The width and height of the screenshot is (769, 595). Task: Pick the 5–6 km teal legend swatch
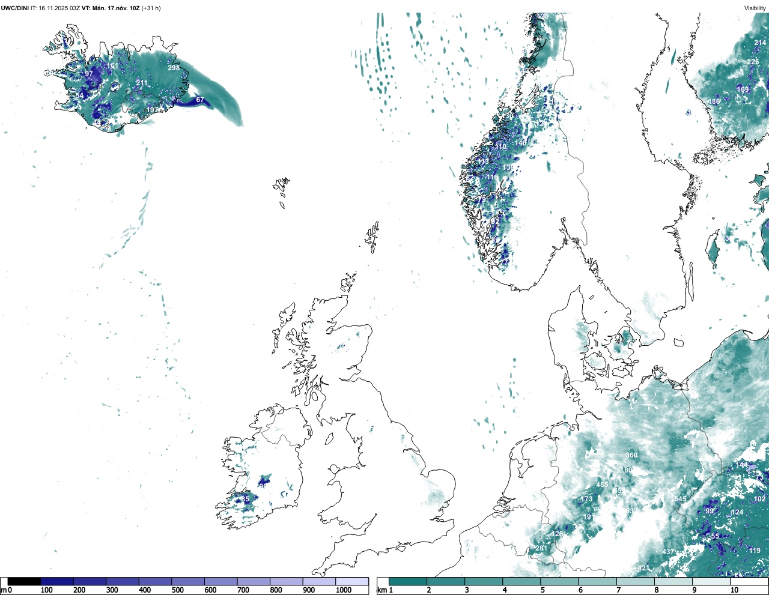click(x=559, y=582)
